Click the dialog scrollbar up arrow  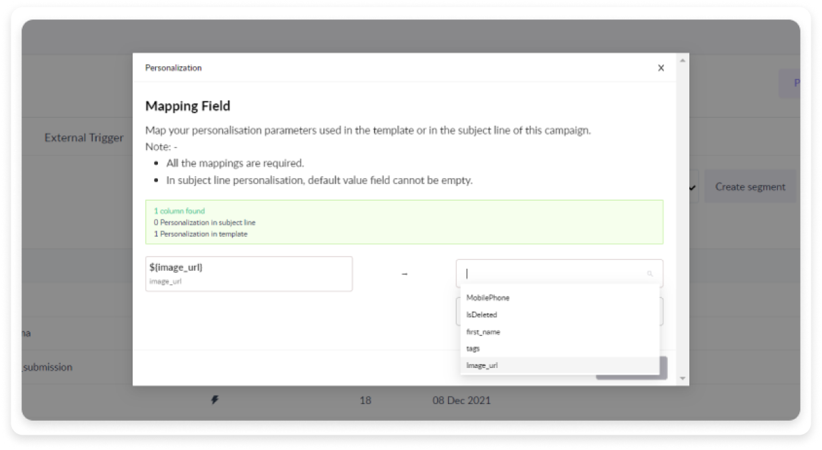681,61
